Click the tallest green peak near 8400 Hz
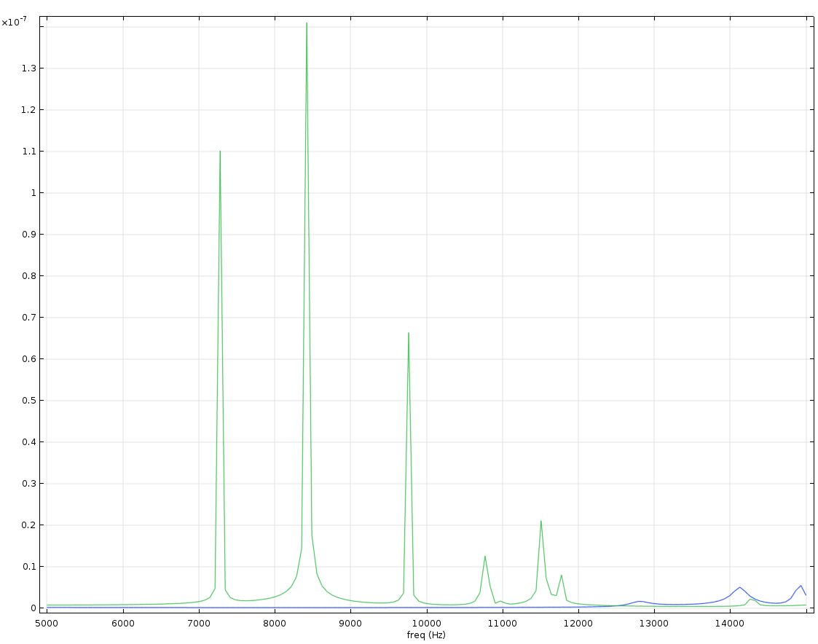The width and height of the screenshot is (818, 644). [x=307, y=24]
